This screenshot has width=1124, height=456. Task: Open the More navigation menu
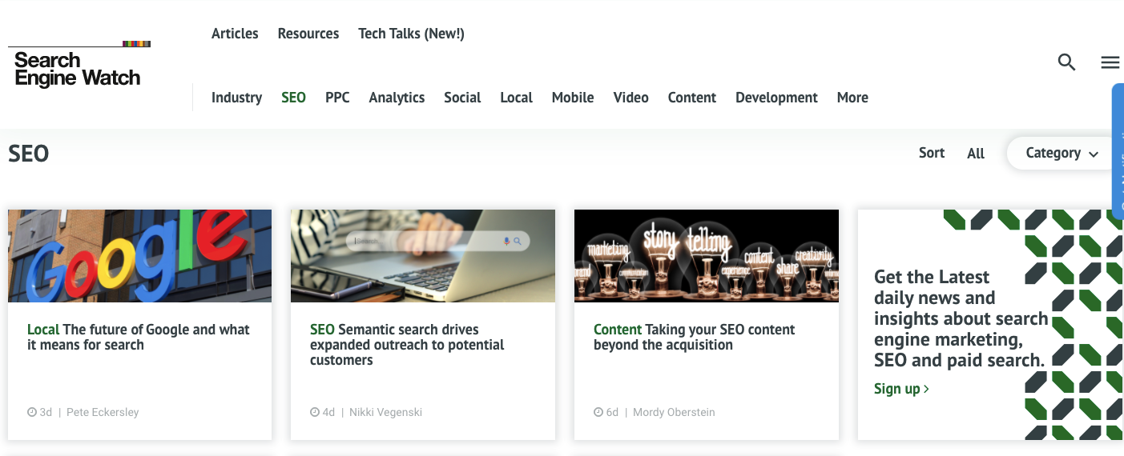click(852, 98)
